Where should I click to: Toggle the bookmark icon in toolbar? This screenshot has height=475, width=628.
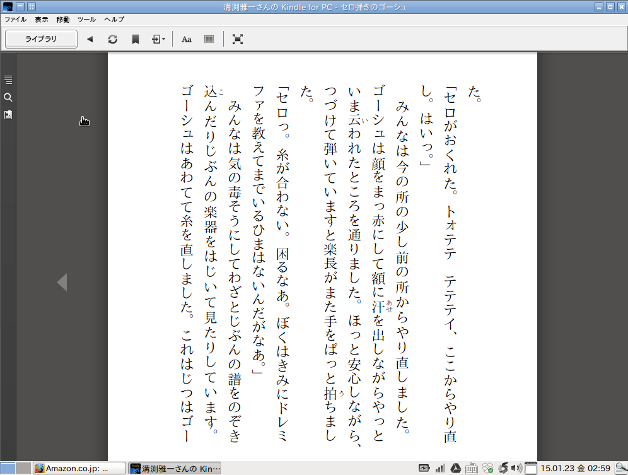point(136,39)
